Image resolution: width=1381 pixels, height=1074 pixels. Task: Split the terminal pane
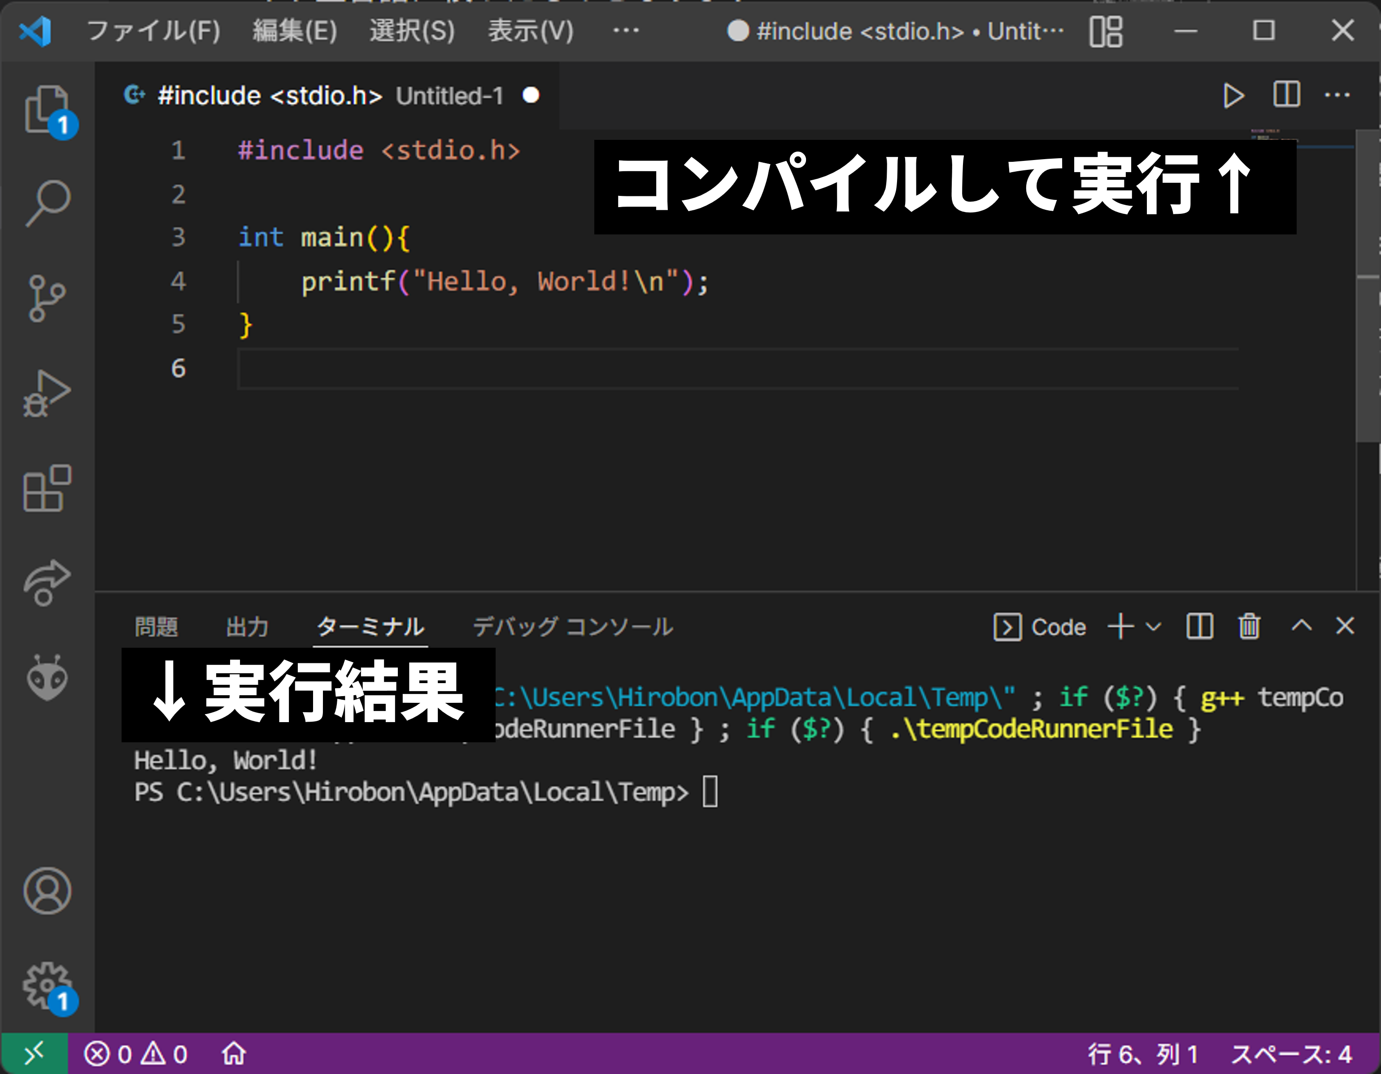(1199, 627)
